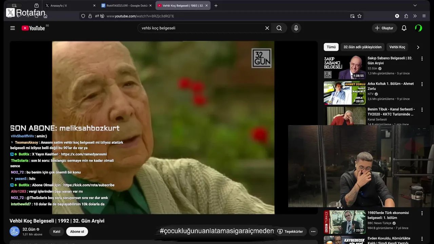
Task: Click the Katıl join button
Action: point(57,231)
